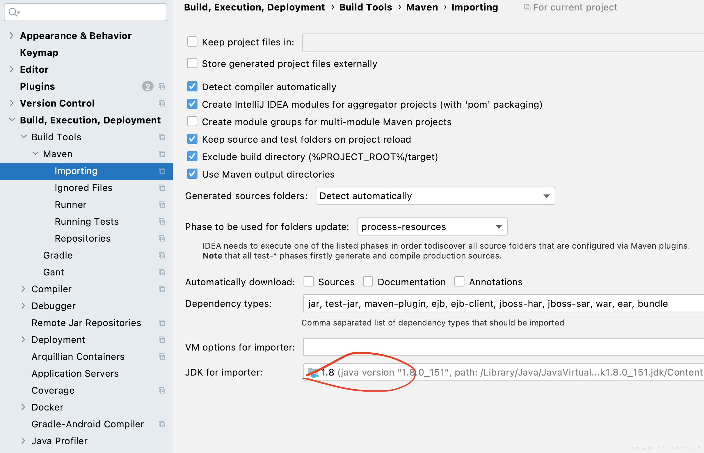Select Runner under Maven

click(x=71, y=204)
